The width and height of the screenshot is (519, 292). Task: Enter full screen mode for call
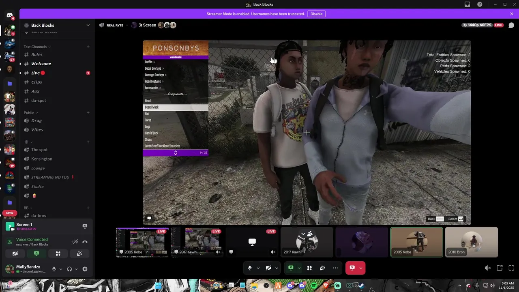point(511,268)
